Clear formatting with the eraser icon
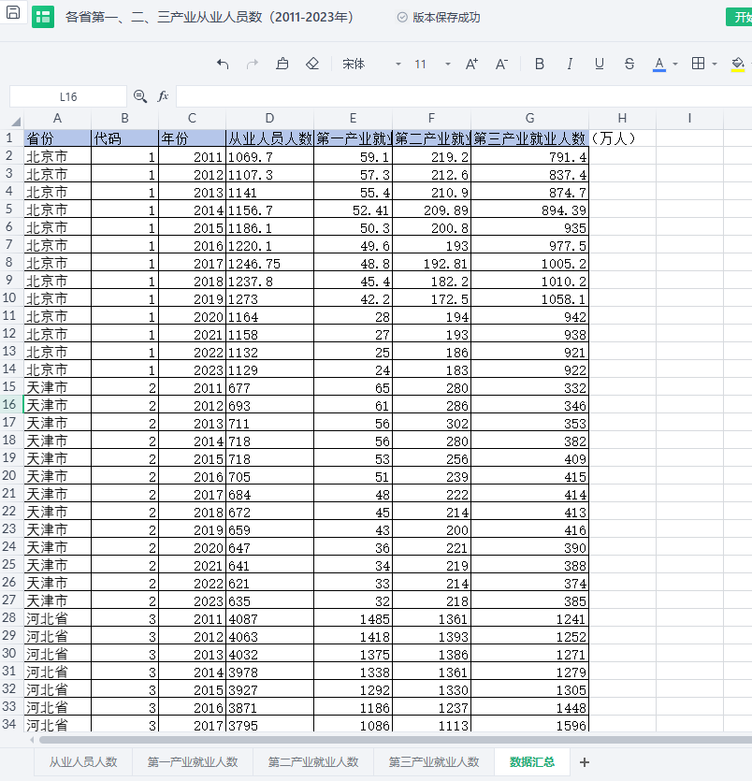 312,64
